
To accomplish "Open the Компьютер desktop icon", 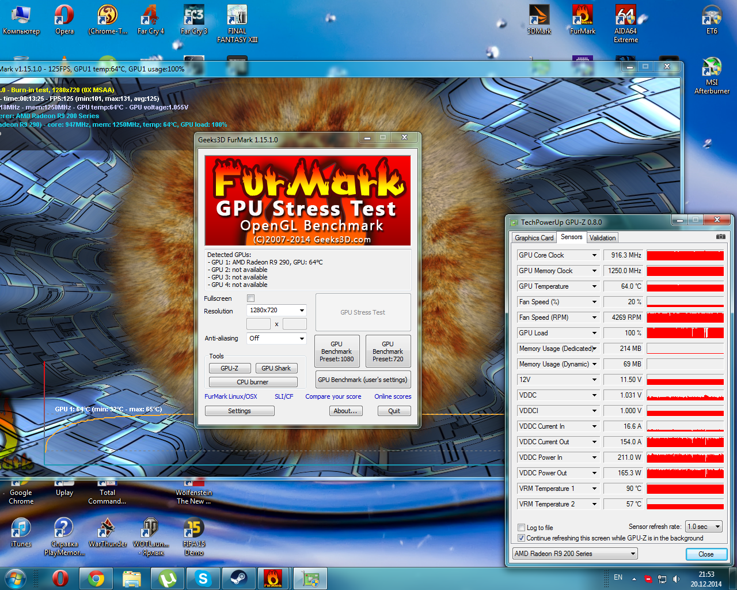I will pyautogui.click(x=21, y=20).
